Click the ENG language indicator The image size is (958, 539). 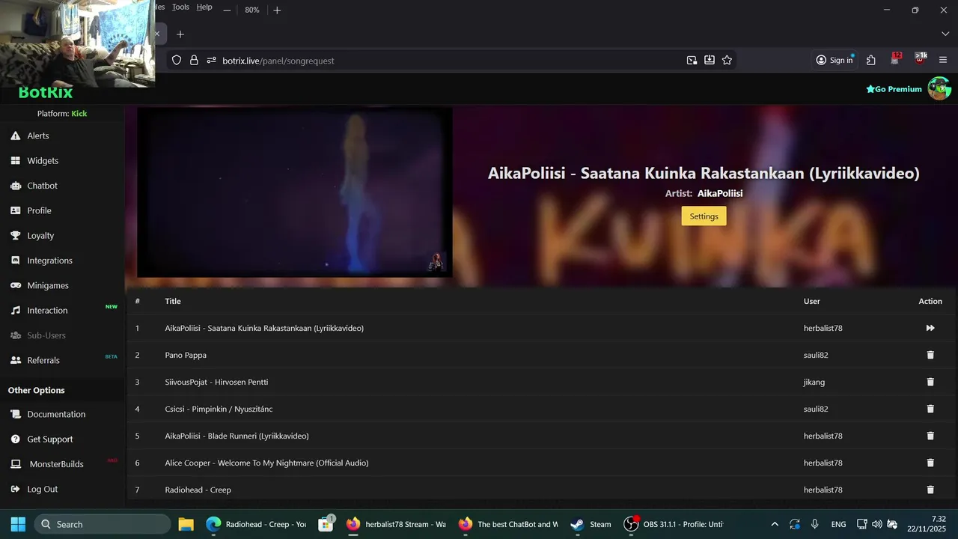[x=838, y=524]
